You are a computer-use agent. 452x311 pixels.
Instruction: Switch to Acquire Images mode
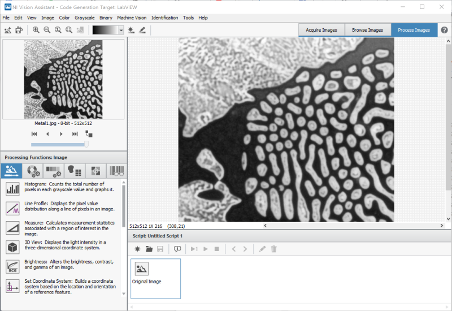[321, 30]
